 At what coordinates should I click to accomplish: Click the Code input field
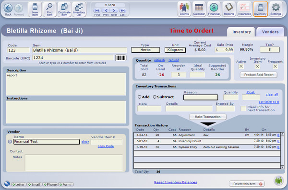[18, 50]
